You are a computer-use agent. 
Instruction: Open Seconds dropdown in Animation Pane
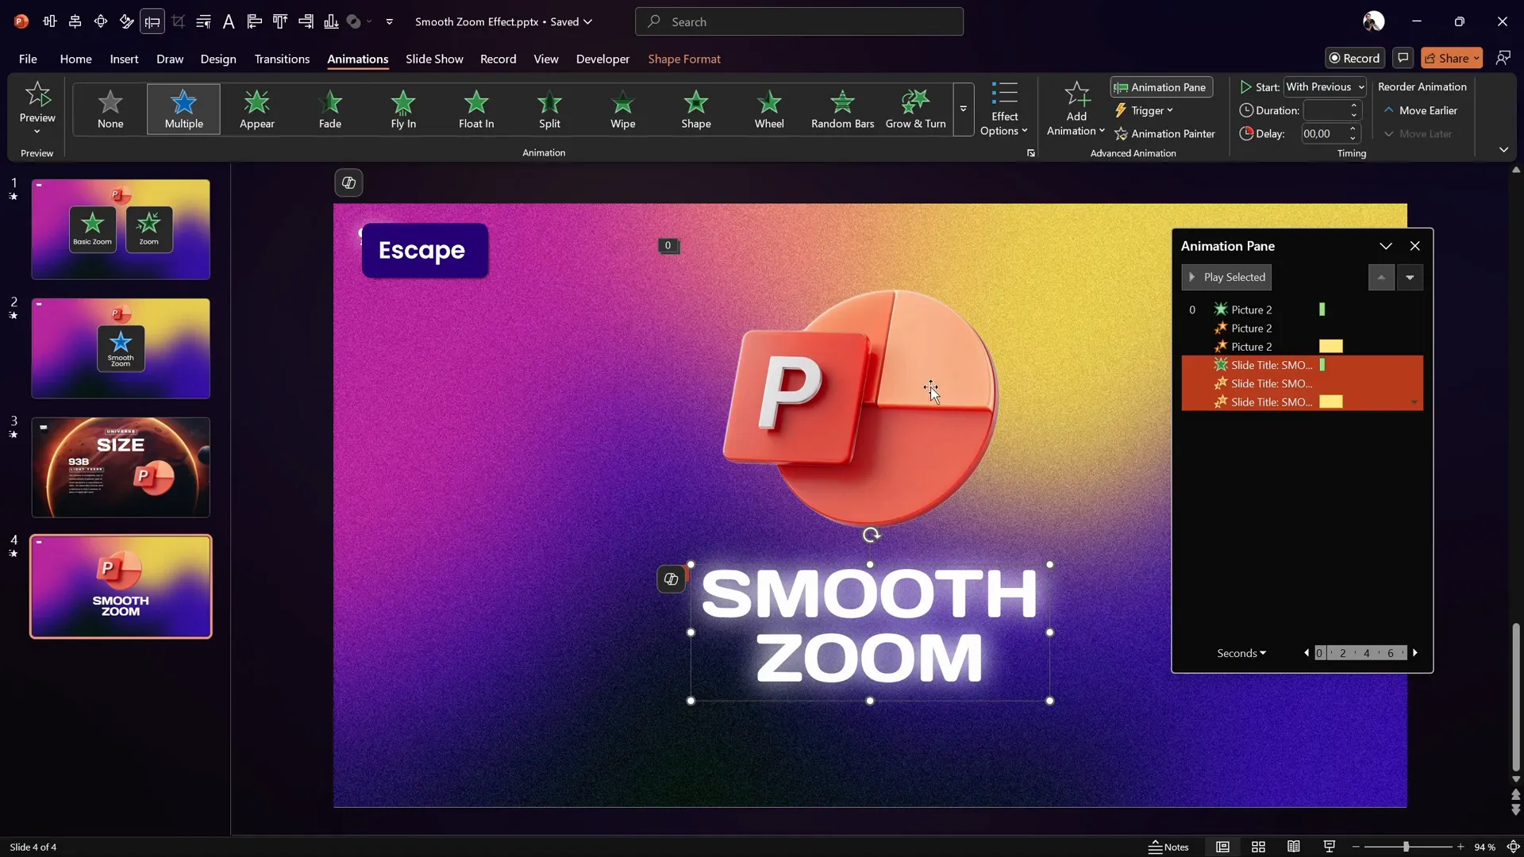click(x=1241, y=653)
